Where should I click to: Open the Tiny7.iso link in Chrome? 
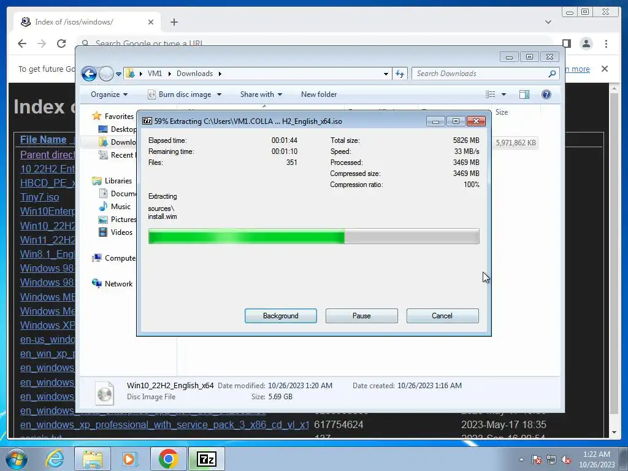click(x=40, y=197)
